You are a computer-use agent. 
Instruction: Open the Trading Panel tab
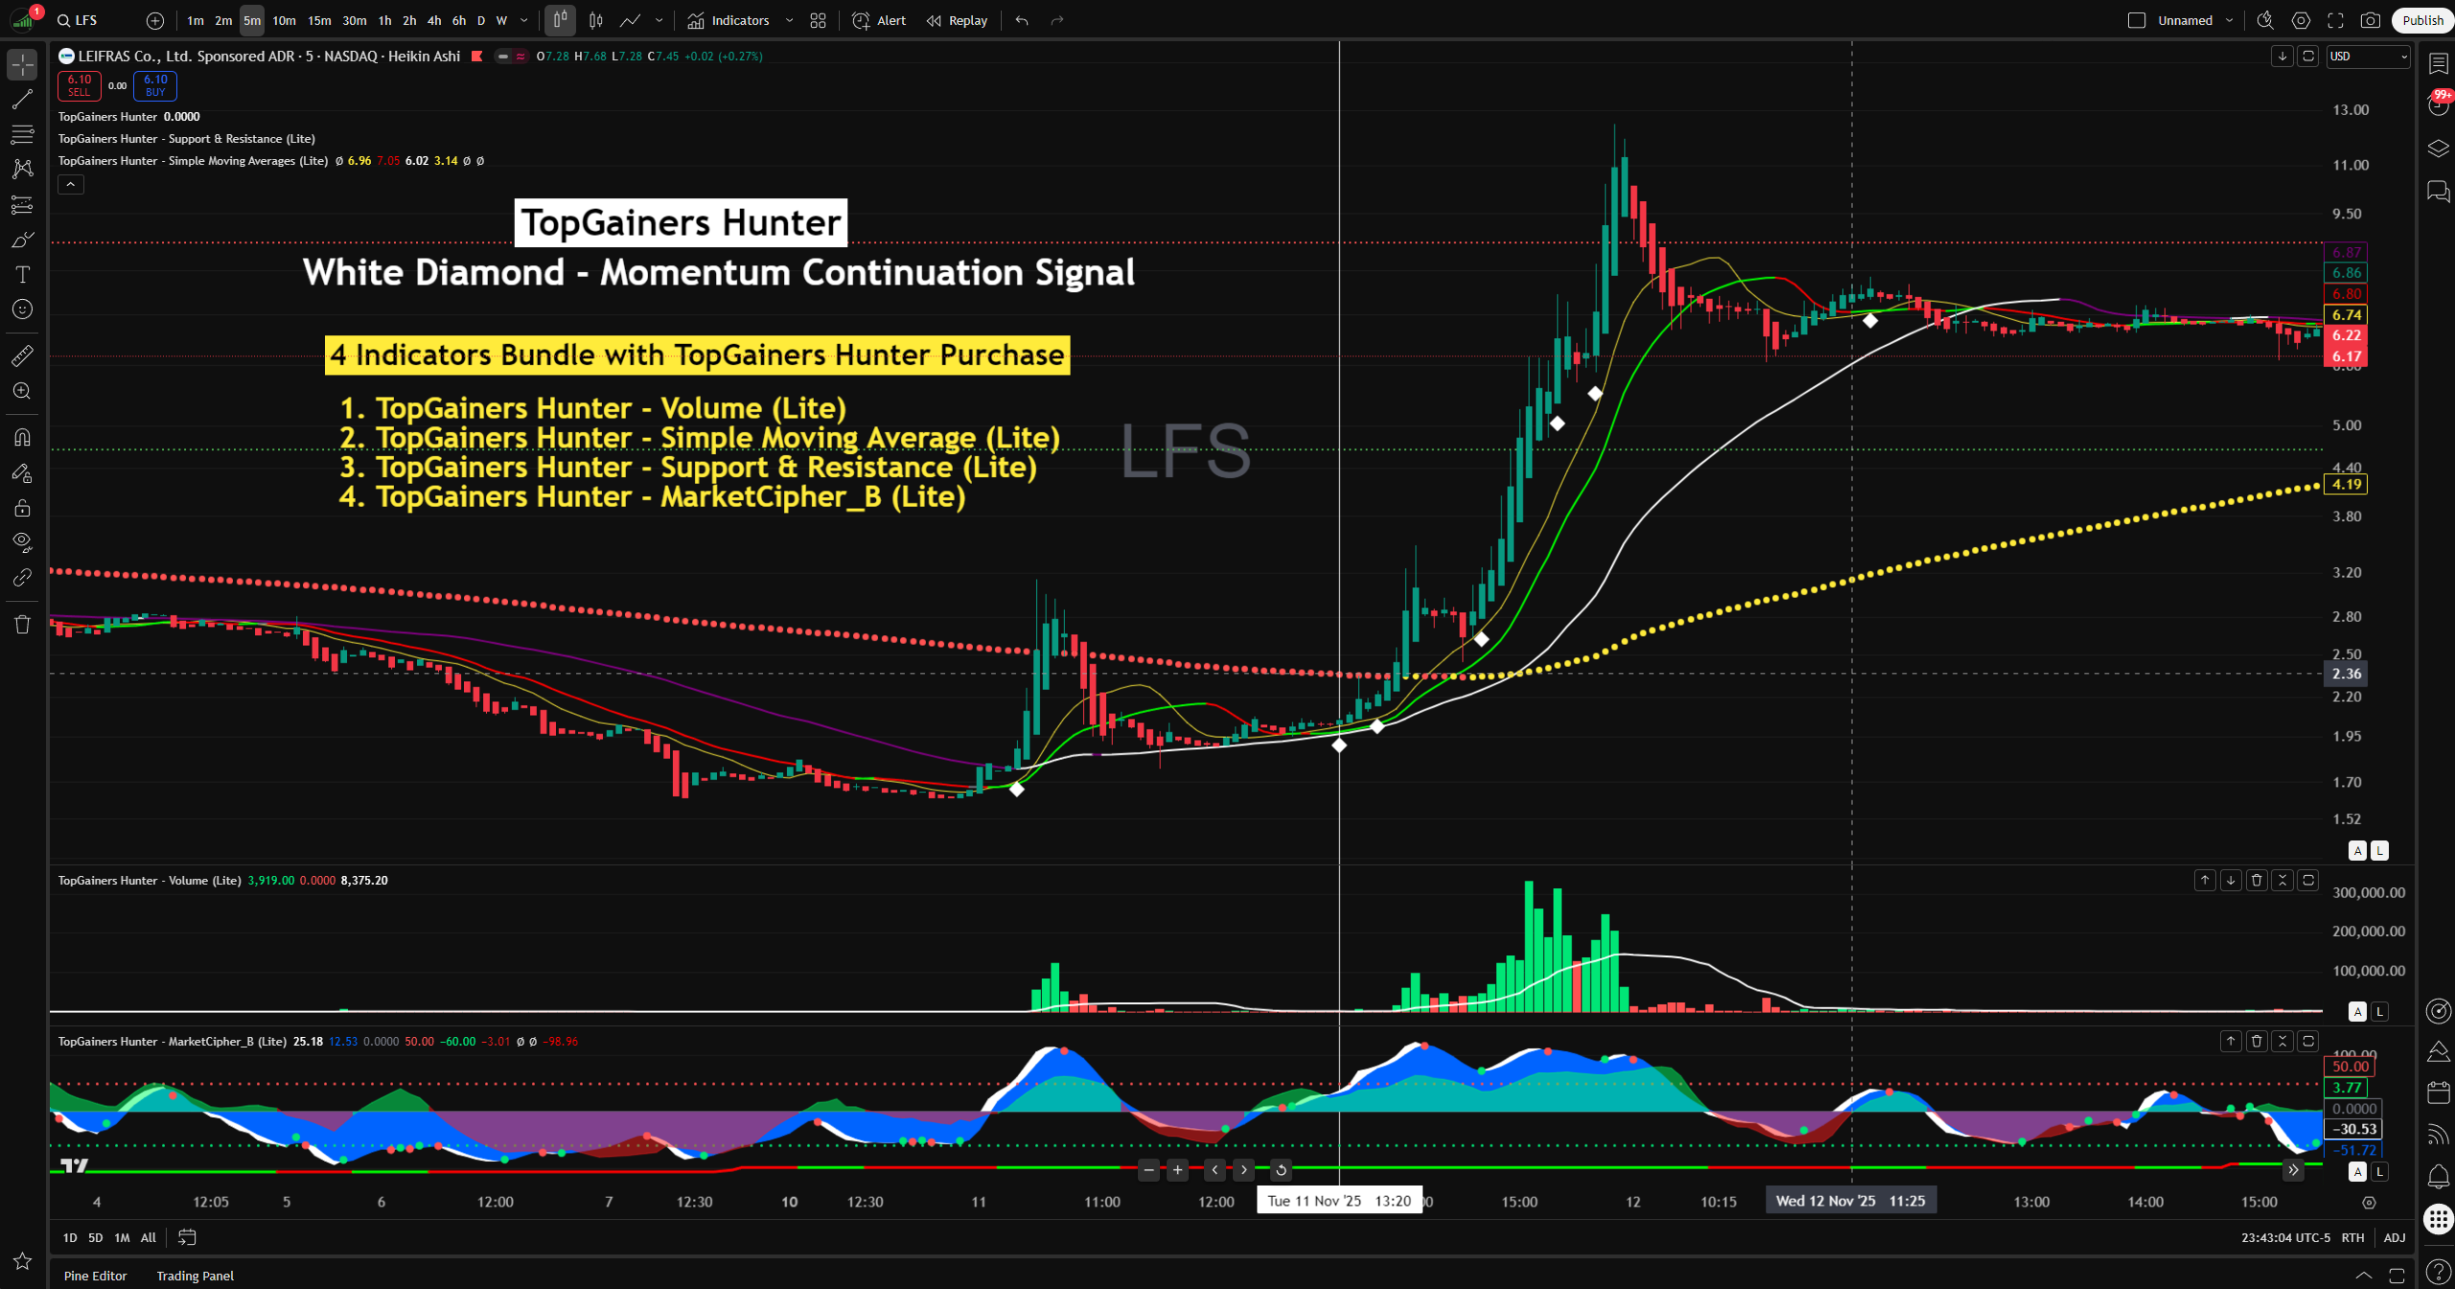(195, 1276)
